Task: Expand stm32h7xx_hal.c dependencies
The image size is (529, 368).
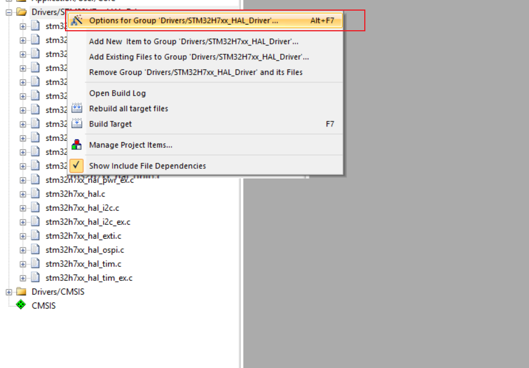Action: [x=22, y=194]
